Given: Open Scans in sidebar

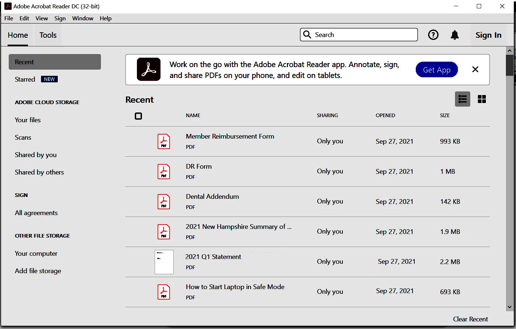Looking at the screenshot, I should click(x=23, y=137).
